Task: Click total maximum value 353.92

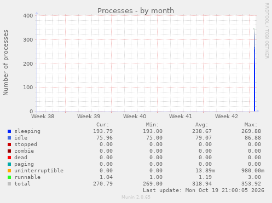Action: [x=251, y=184]
